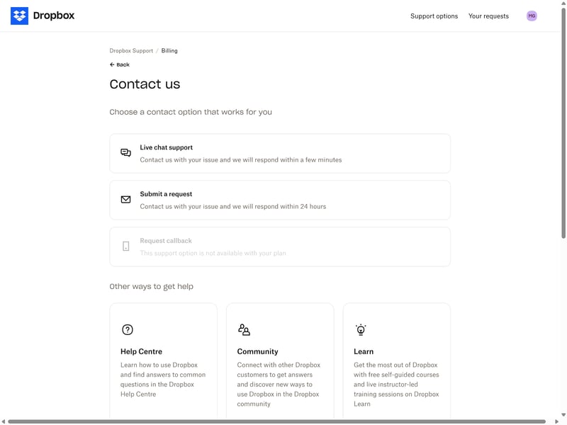Click the Billing breadcrumb
Image resolution: width=567 pixels, height=425 pixels.
(x=169, y=51)
